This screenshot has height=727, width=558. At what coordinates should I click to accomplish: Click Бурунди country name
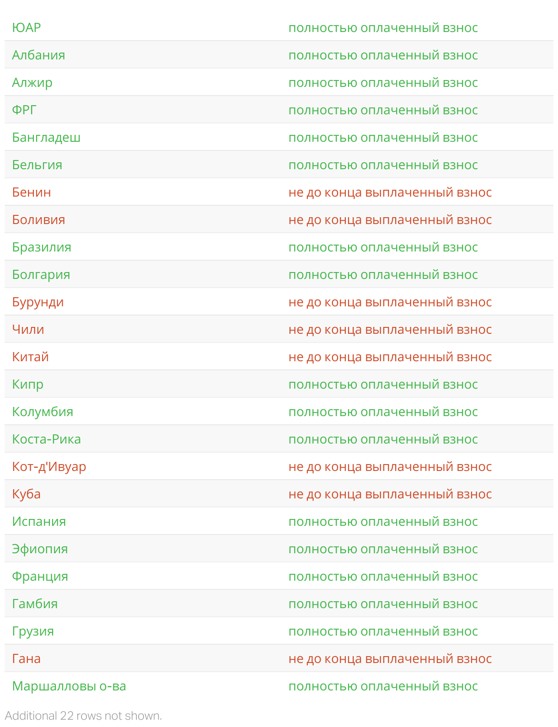coord(38,302)
